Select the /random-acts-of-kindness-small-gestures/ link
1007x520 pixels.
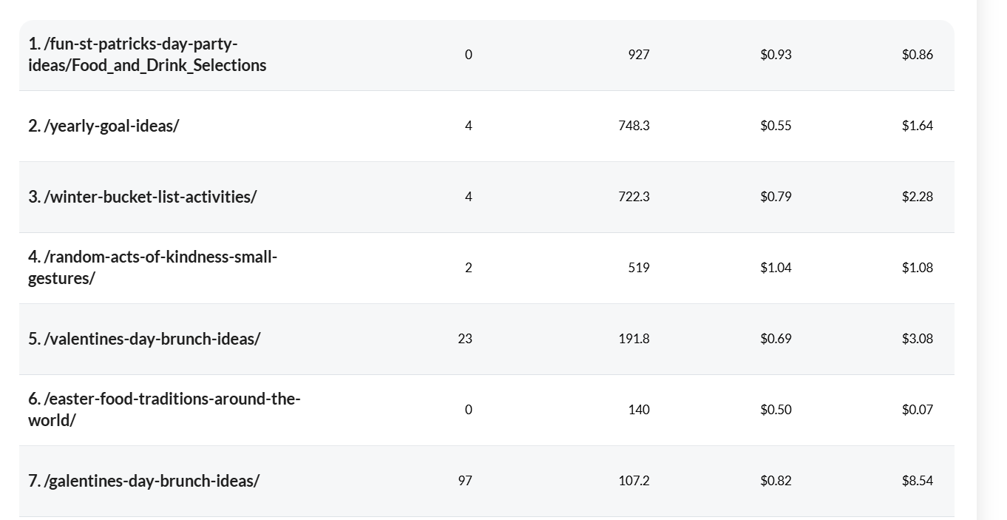(x=152, y=268)
